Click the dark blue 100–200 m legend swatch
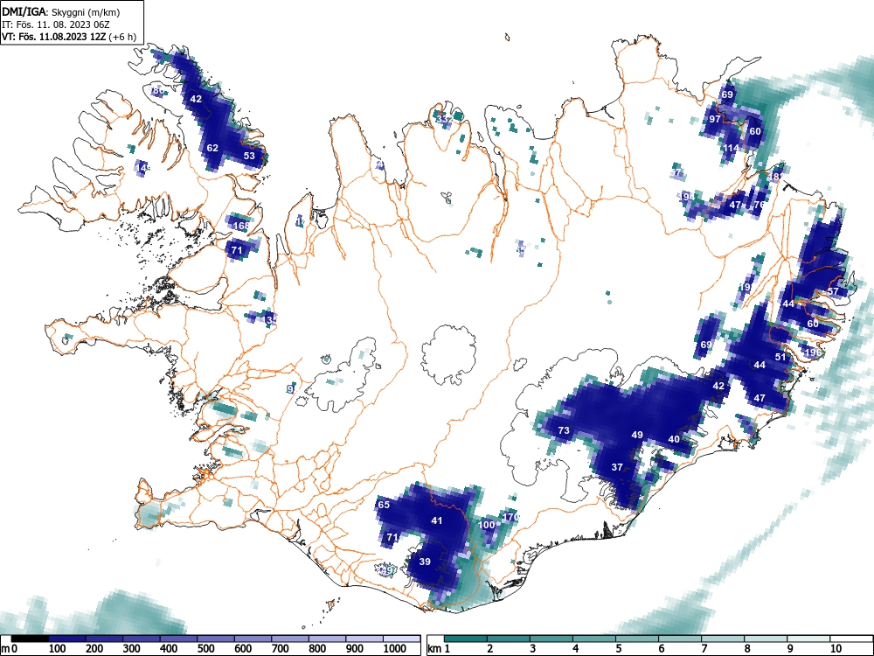The width and height of the screenshot is (874, 656). (67, 639)
